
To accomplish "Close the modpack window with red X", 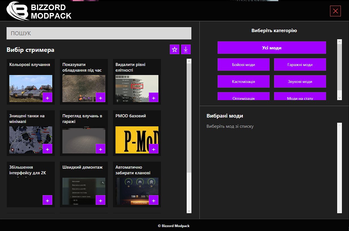I will [x=335, y=11].
